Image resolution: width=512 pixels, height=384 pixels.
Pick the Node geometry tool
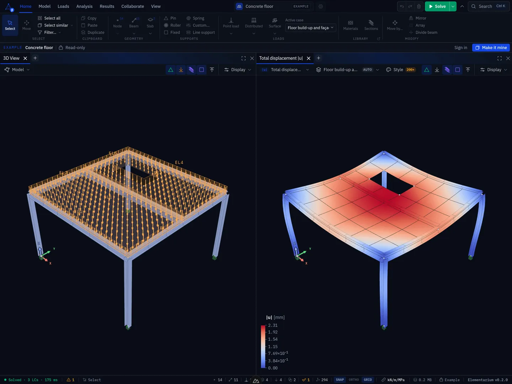coord(117,23)
